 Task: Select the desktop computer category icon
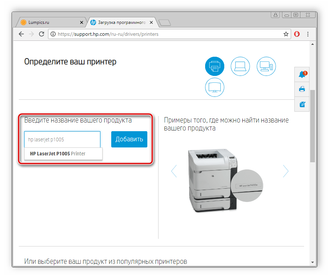pyautogui.click(x=266, y=66)
